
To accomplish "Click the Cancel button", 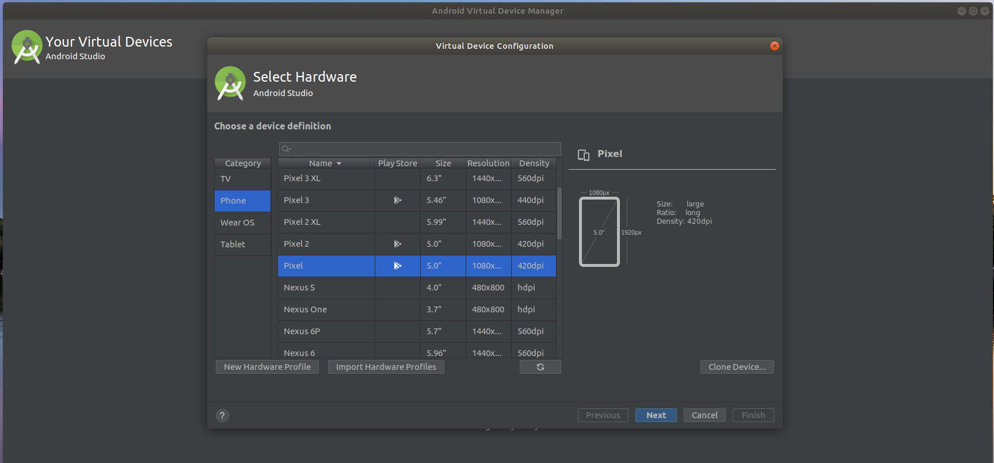I will pos(704,415).
